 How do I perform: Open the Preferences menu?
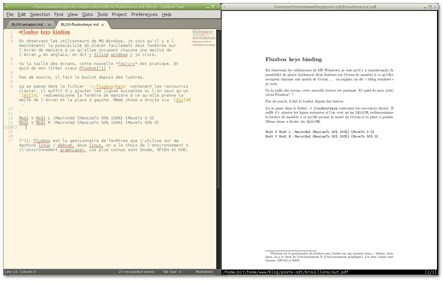pos(144,15)
